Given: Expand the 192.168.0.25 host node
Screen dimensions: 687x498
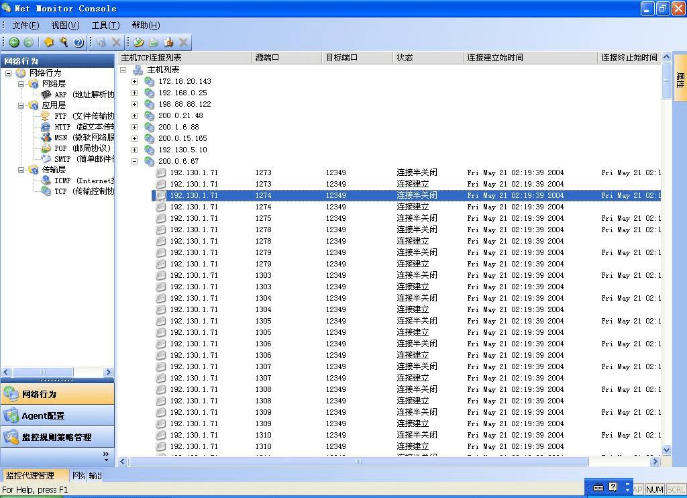Looking at the screenshot, I should (134, 93).
